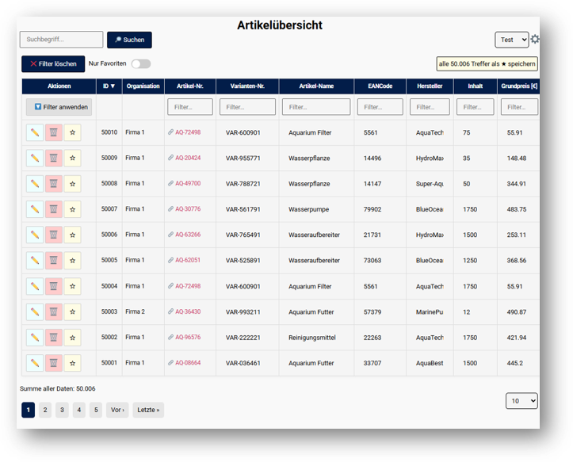Star article 50001 as a favorite
The width and height of the screenshot is (573, 462).
tap(72, 363)
